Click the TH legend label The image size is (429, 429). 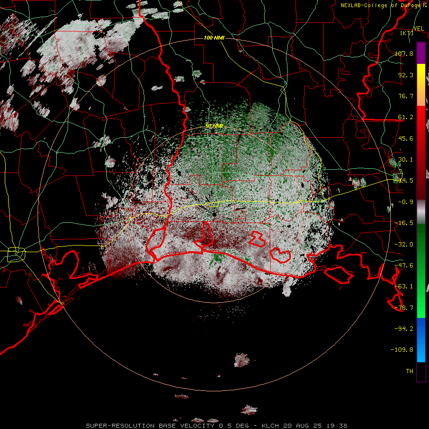tap(409, 371)
